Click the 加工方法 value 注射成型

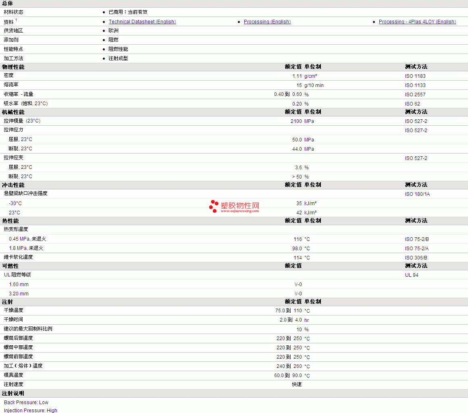pos(118,58)
